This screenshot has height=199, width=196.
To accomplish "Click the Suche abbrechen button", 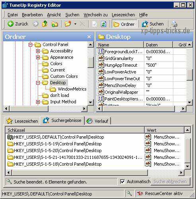I will pos(170,182).
